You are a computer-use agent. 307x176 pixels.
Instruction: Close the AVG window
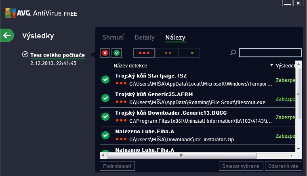pyautogui.click(x=298, y=3)
